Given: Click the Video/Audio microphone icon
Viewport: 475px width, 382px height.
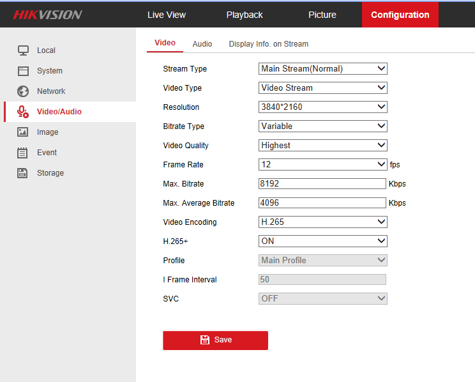Looking at the screenshot, I should pyautogui.click(x=23, y=112).
